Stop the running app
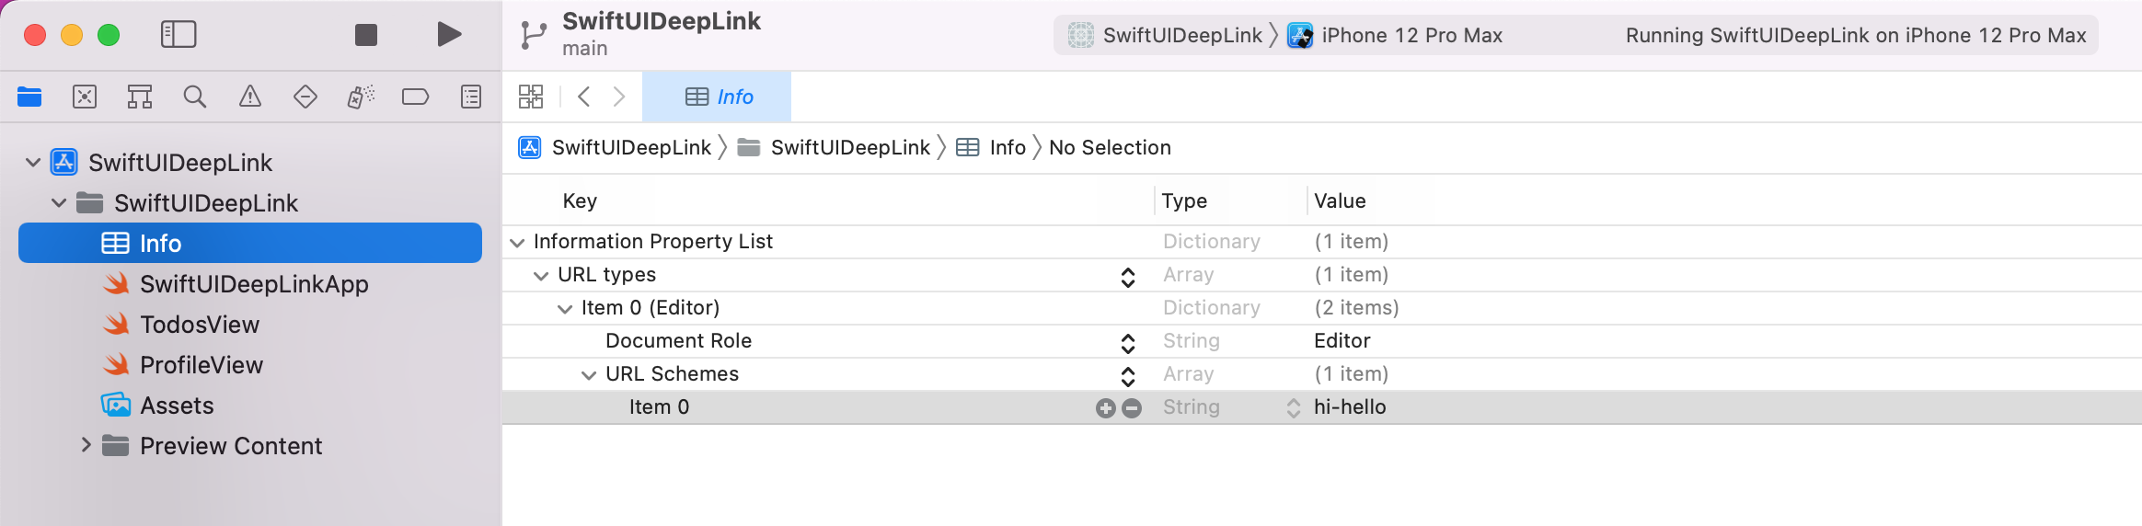The width and height of the screenshot is (2142, 526). coord(366,35)
